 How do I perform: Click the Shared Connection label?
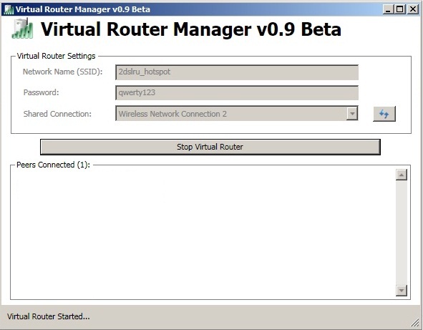click(57, 114)
